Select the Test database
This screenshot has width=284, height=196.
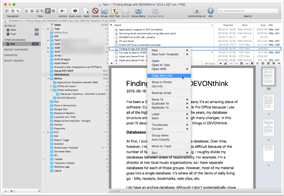22,44
